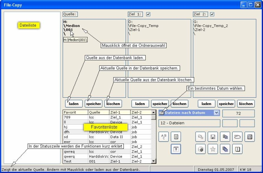The width and height of the screenshot is (263, 173).
Task: Open the info icon button
Action: tap(176, 137)
